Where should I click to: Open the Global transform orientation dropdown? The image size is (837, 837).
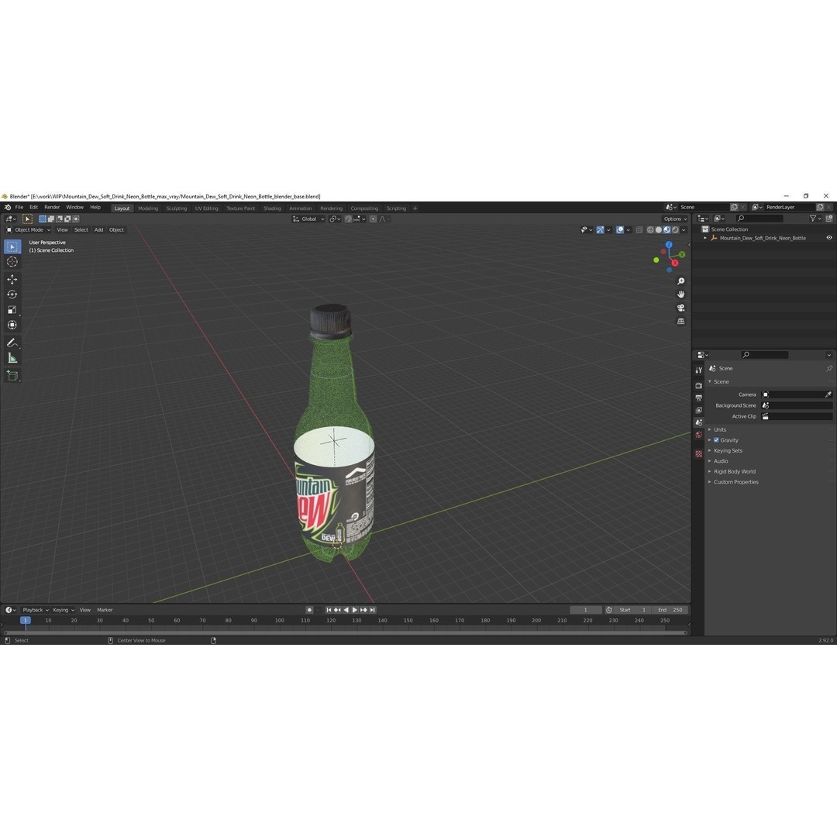point(308,219)
